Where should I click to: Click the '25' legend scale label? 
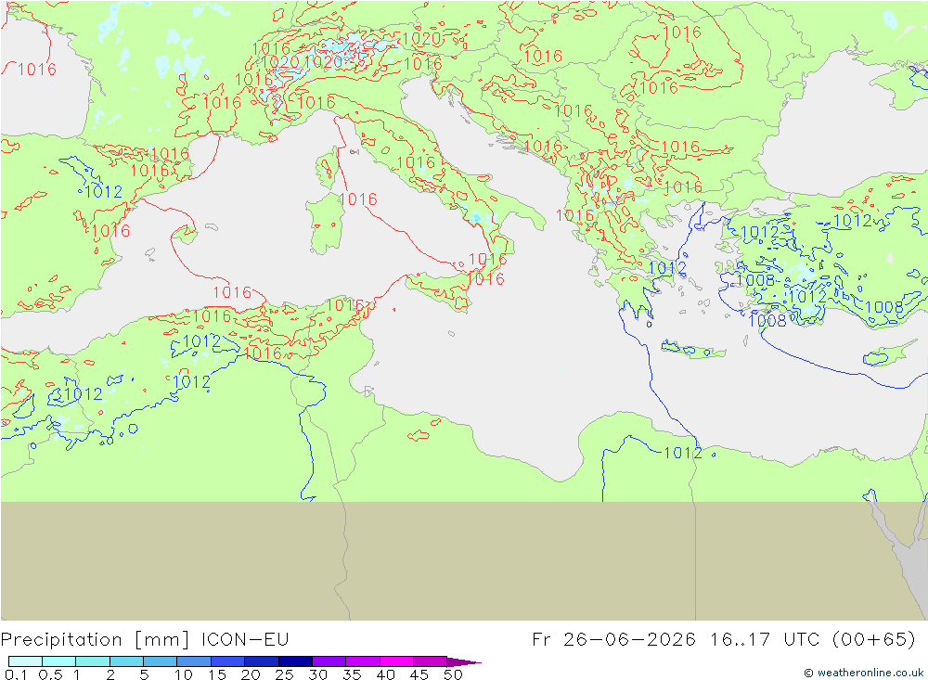pyautogui.click(x=285, y=674)
